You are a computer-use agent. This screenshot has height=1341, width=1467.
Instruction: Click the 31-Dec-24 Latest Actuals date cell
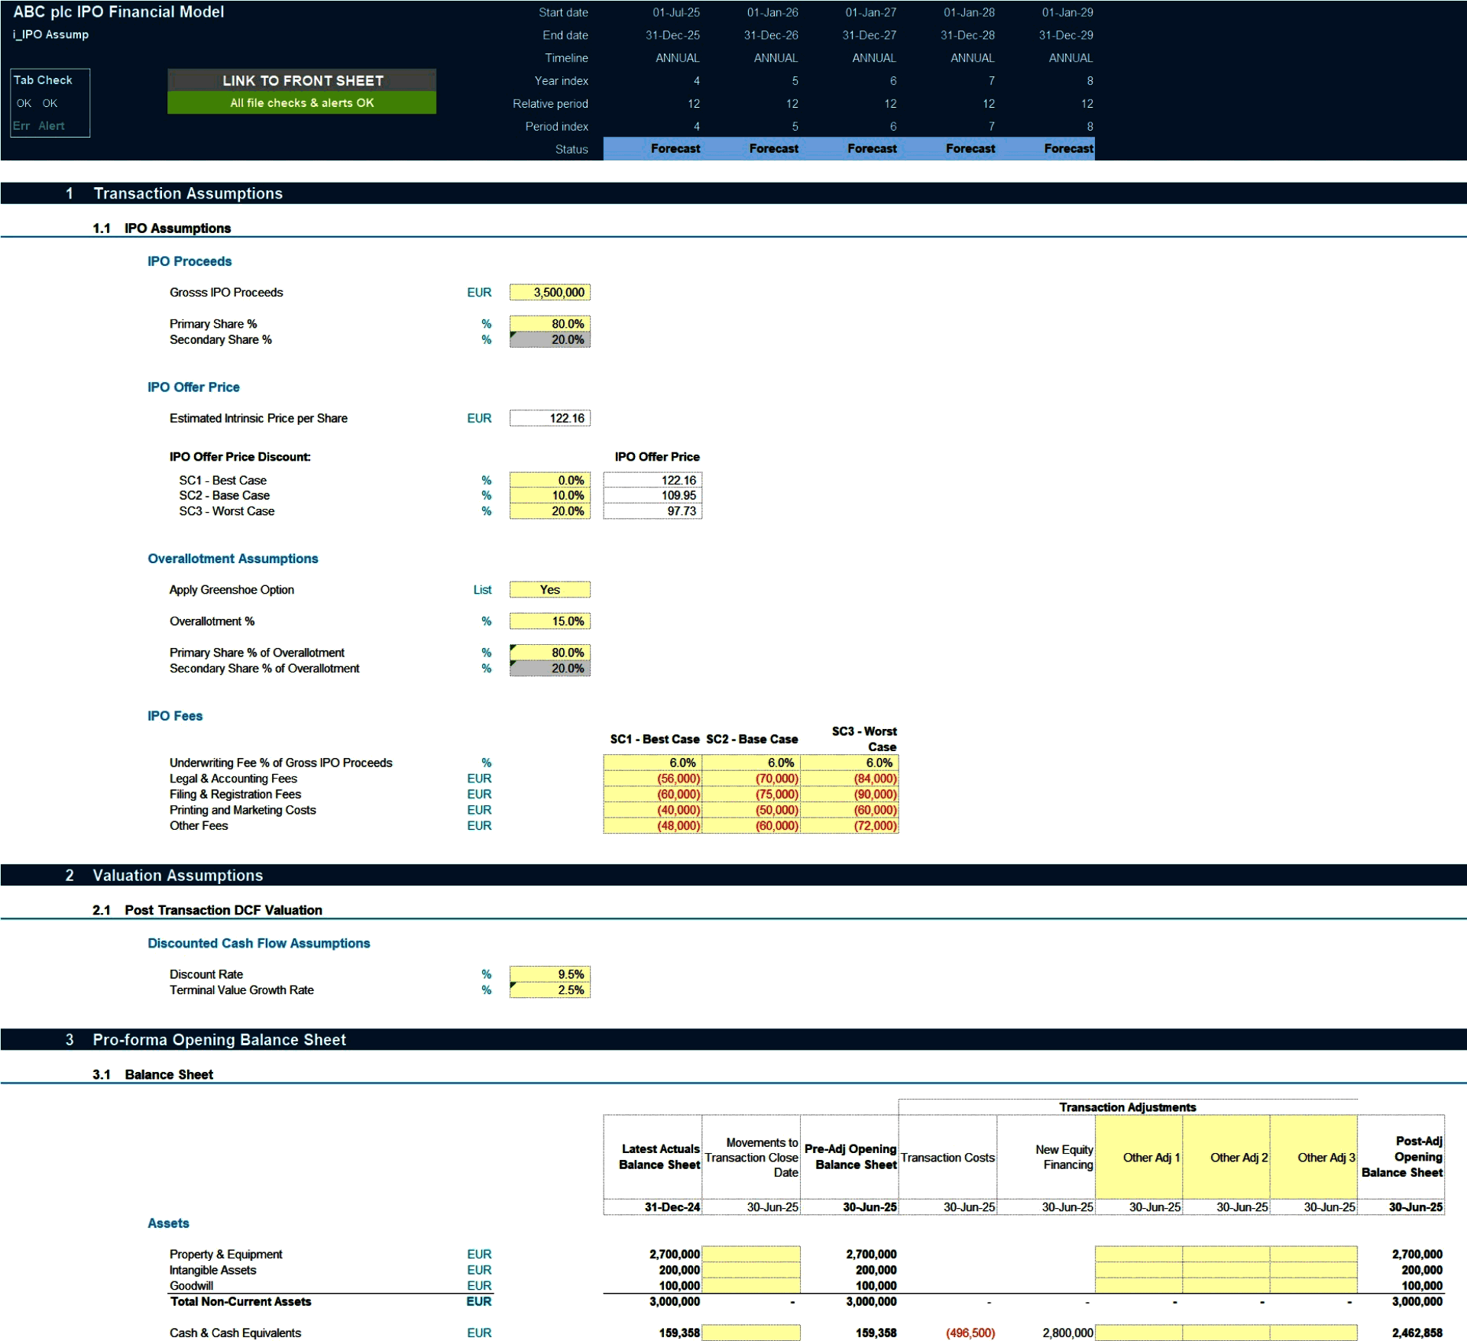(x=653, y=1207)
